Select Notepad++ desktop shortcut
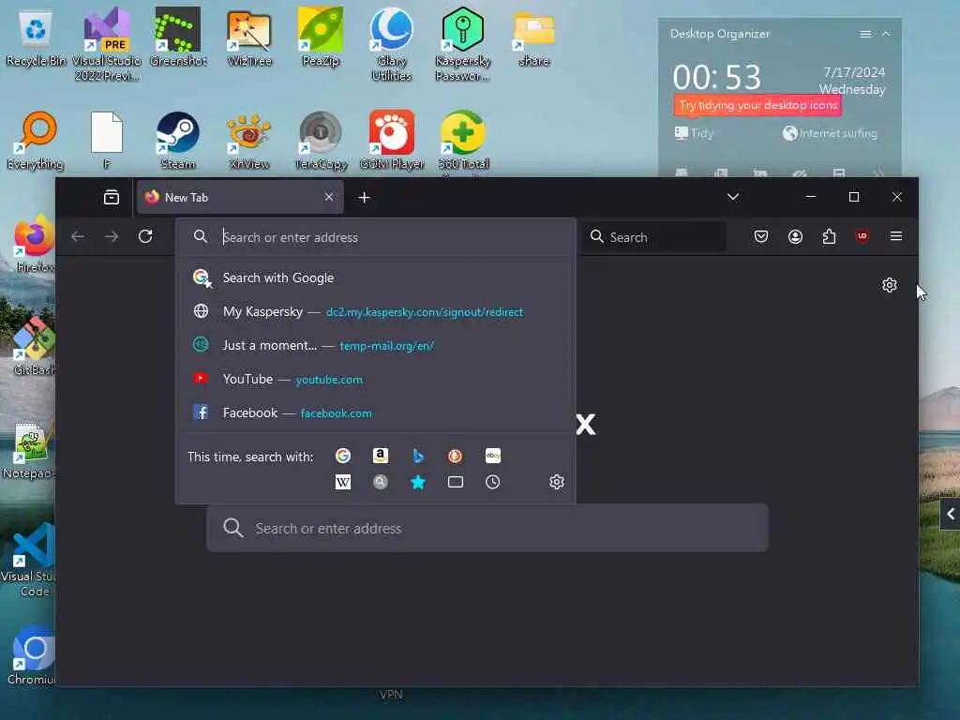Image resolution: width=960 pixels, height=720 pixels. tap(28, 451)
